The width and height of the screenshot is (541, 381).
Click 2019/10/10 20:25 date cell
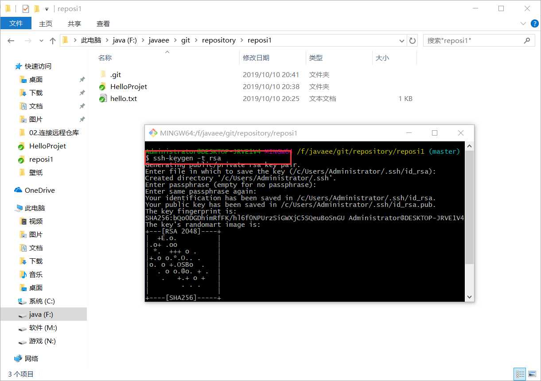pos(271,98)
